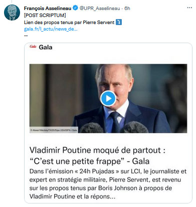The image size is (196, 207).
Task: Open the three-dot more options menu
Action: coord(189,8)
